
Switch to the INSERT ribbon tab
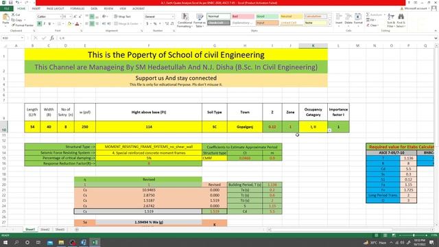pos(36,9)
